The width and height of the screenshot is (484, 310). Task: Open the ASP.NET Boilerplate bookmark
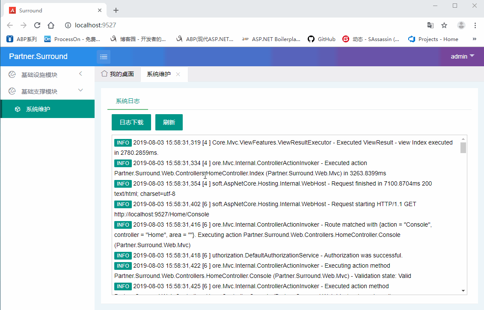point(271,39)
